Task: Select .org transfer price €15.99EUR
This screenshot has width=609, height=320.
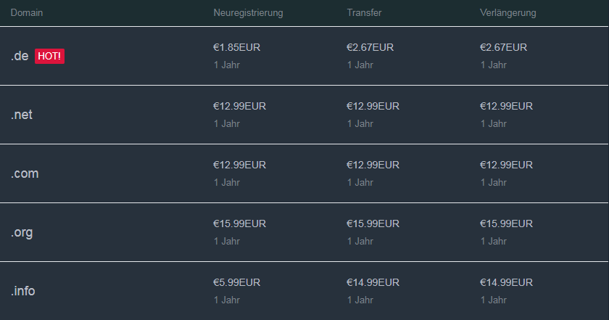Action: click(x=373, y=223)
